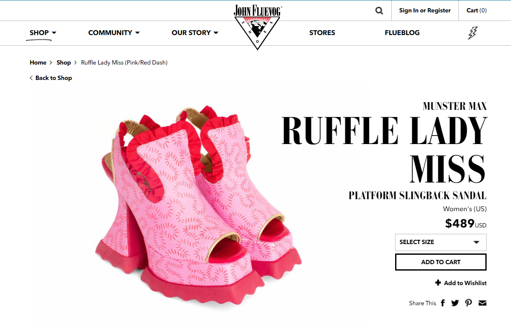Share on Facebook icon

click(x=443, y=303)
